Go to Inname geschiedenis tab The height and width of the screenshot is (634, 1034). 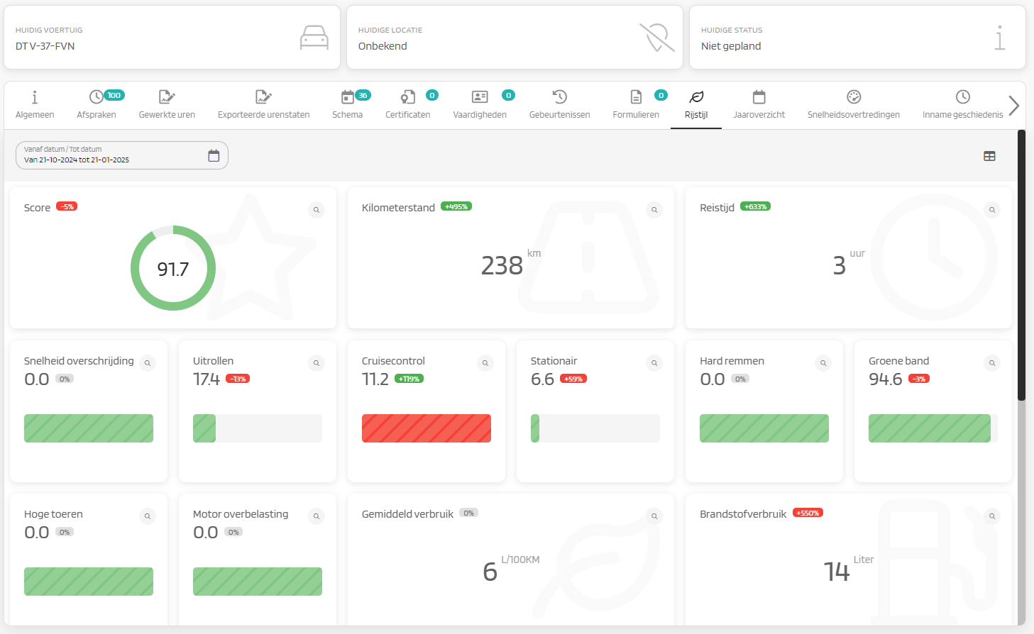click(x=962, y=105)
